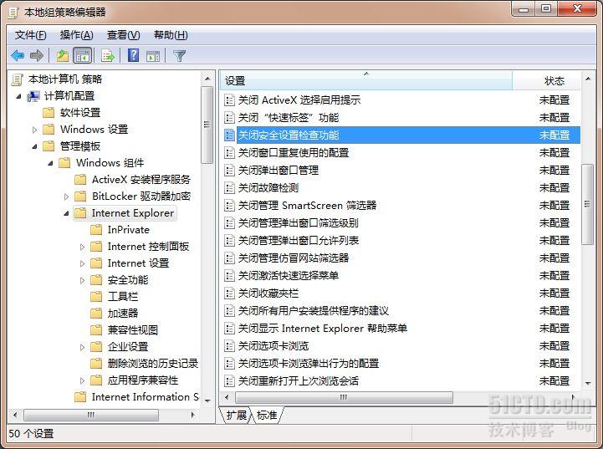This screenshot has height=449, width=603.
Task: Open Help via the question mark icon
Action: coord(133,56)
